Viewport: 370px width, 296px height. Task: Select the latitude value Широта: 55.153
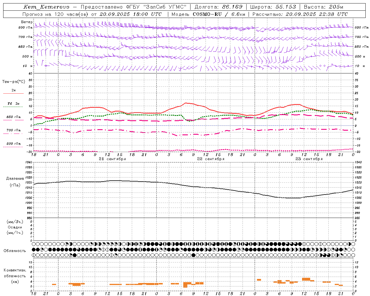pos(273,7)
